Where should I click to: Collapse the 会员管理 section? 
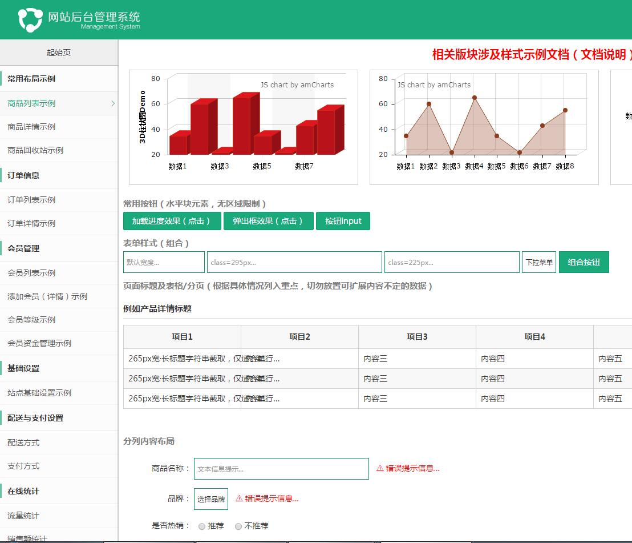coord(59,248)
